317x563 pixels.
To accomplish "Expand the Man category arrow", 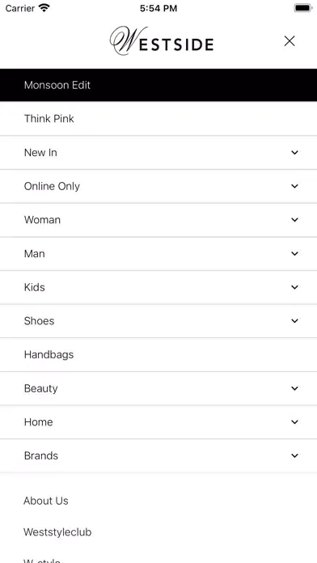I will (294, 253).
